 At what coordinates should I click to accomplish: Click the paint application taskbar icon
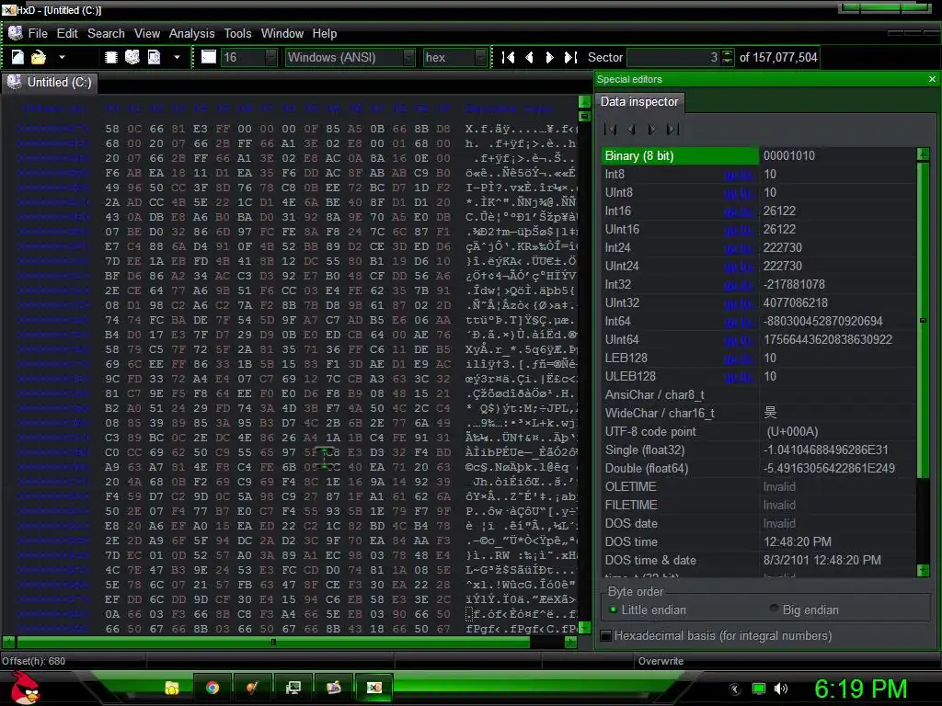pyautogui.click(x=252, y=688)
